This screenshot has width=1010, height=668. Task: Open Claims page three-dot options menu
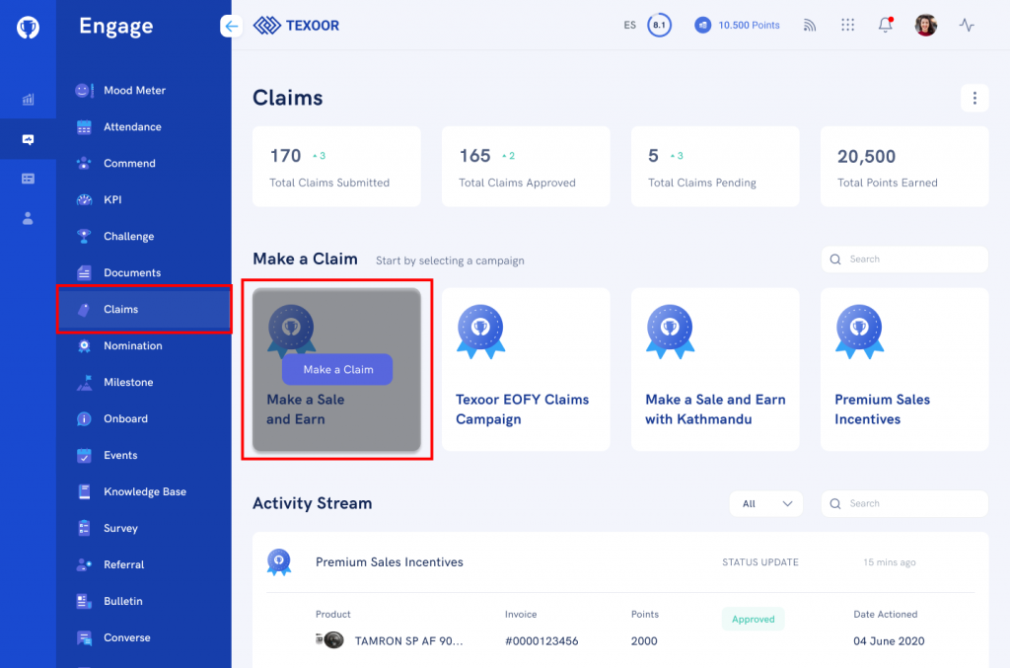974,98
